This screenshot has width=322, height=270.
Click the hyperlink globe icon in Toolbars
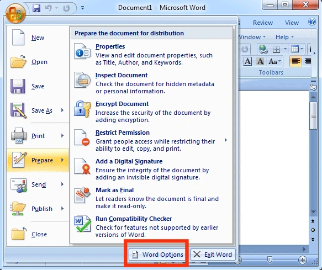[x=263, y=49]
